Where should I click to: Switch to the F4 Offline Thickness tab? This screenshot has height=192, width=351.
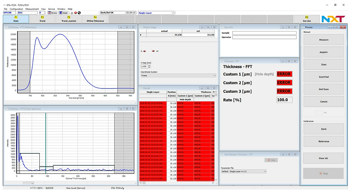(95, 19)
